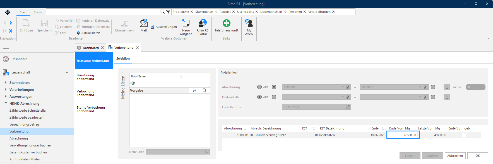This screenshot has width=493, height=164.
Task: Select Abrechnung 'Alle' radio button
Action: coord(259,87)
